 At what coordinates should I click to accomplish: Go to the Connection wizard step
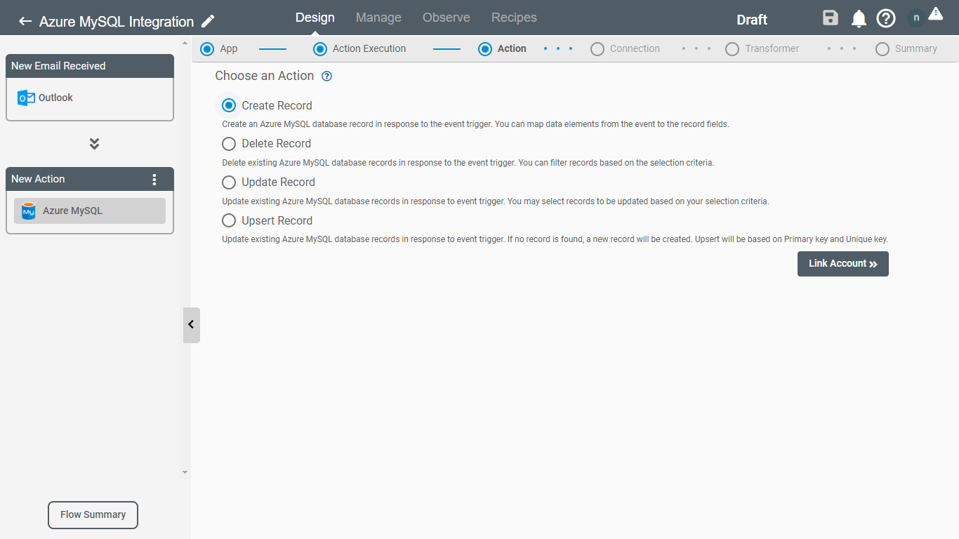626,49
